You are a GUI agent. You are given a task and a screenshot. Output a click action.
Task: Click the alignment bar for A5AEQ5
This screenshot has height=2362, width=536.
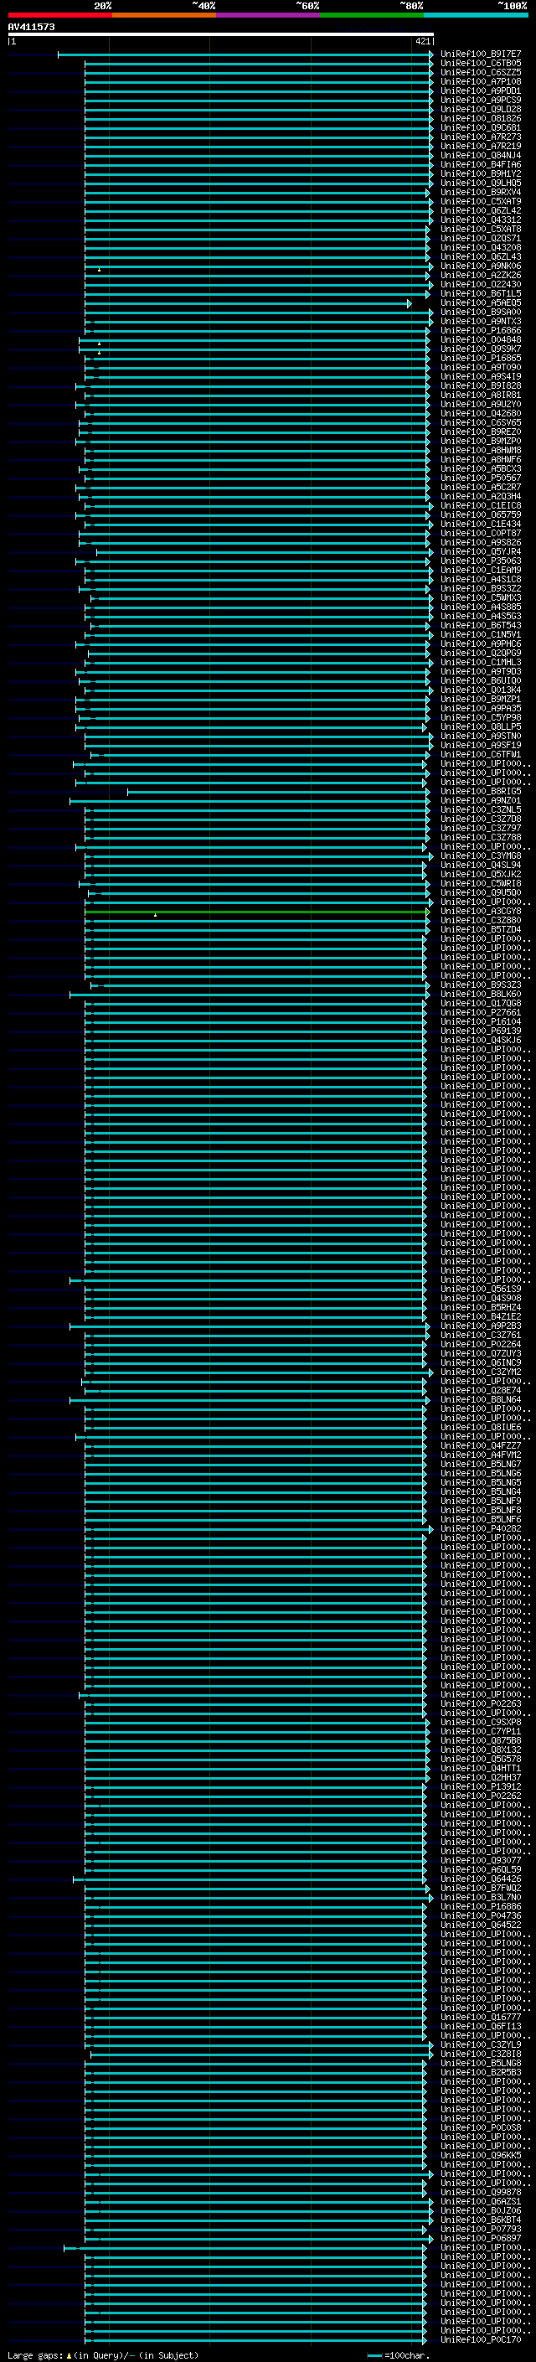(x=247, y=303)
